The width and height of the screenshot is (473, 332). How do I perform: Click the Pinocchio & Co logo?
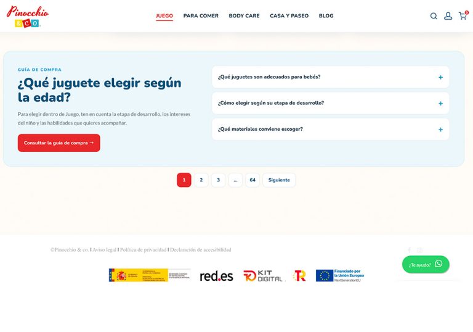pos(28,16)
